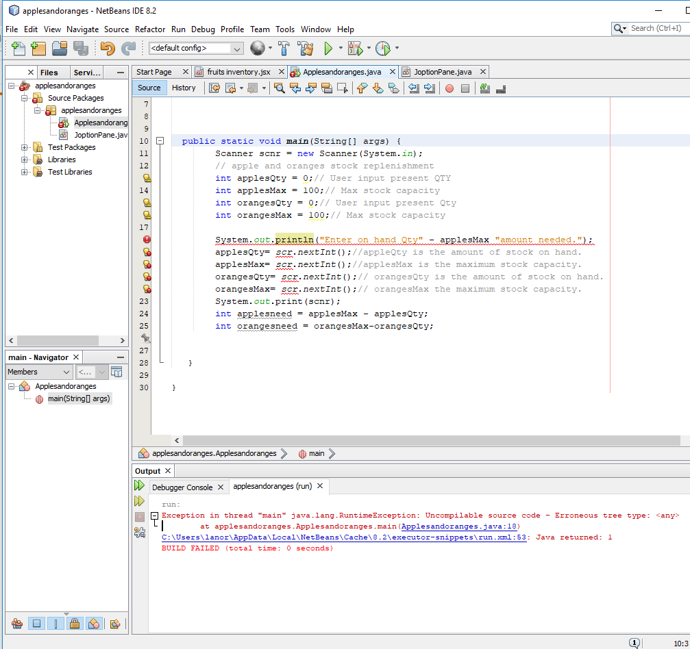Collapse the main method code fold
Screen dimensions: 690x649
(159, 140)
